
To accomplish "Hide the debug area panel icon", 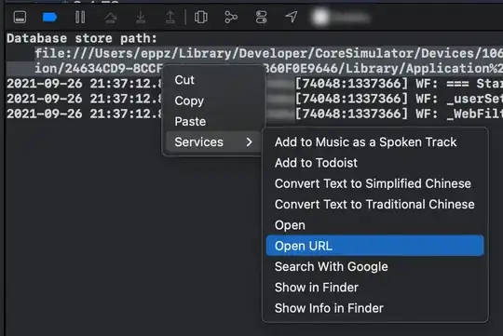I will (20, 17).
